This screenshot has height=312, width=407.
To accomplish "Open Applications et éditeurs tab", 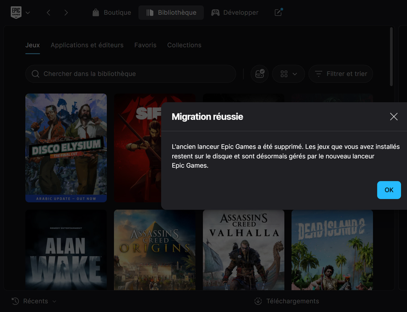I will pos(87,45).
